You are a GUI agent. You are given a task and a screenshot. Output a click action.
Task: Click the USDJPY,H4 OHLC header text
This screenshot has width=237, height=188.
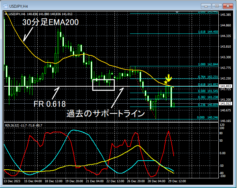[41, 14]
